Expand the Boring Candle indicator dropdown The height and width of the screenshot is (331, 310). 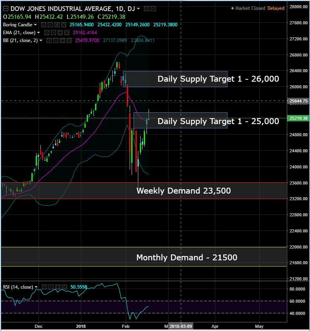[35, 25]
